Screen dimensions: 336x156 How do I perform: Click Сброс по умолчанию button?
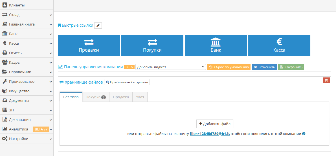coord(229,67)
